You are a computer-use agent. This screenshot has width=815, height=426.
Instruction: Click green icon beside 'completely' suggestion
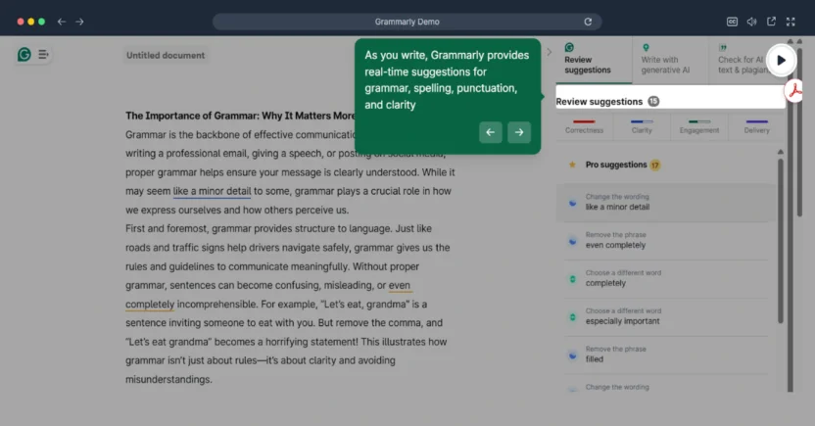click(x=572, y=279)
